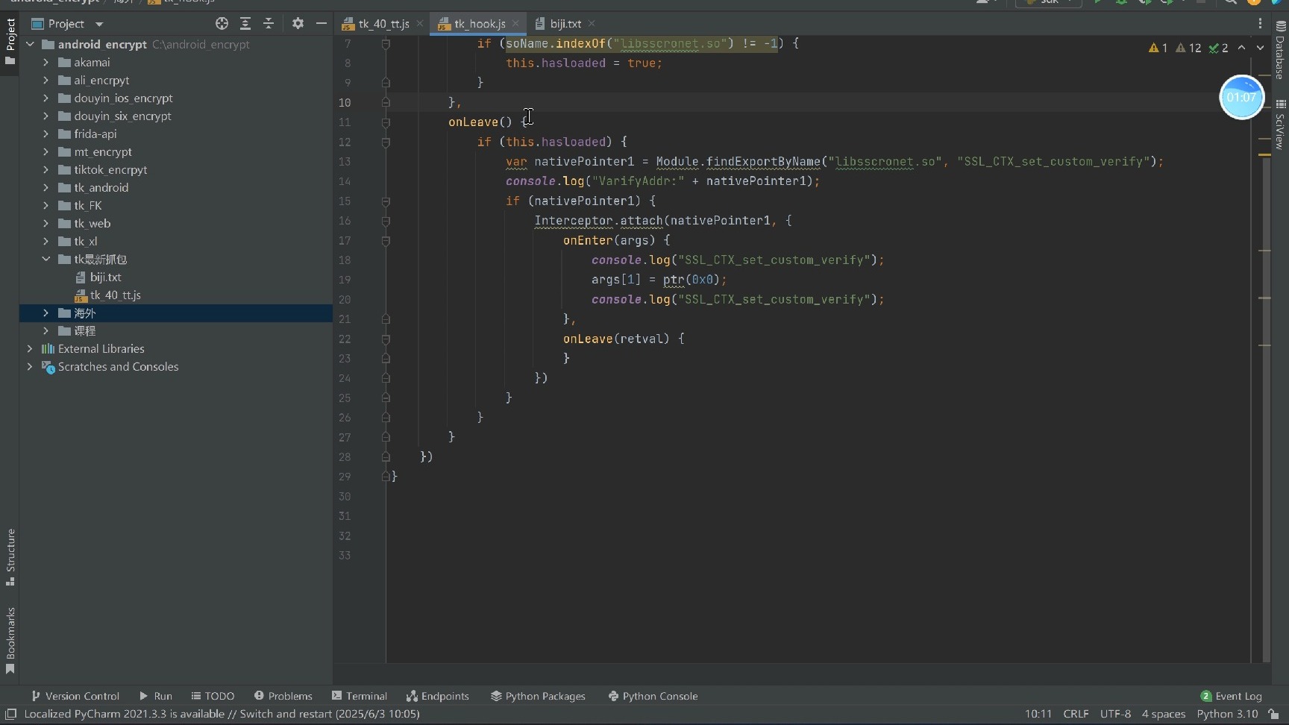Image resolution: width=1289 pixels, height=725 pixels.
Task: Click the Expand All icon in Project panel
Action: (x=245, y=24)
